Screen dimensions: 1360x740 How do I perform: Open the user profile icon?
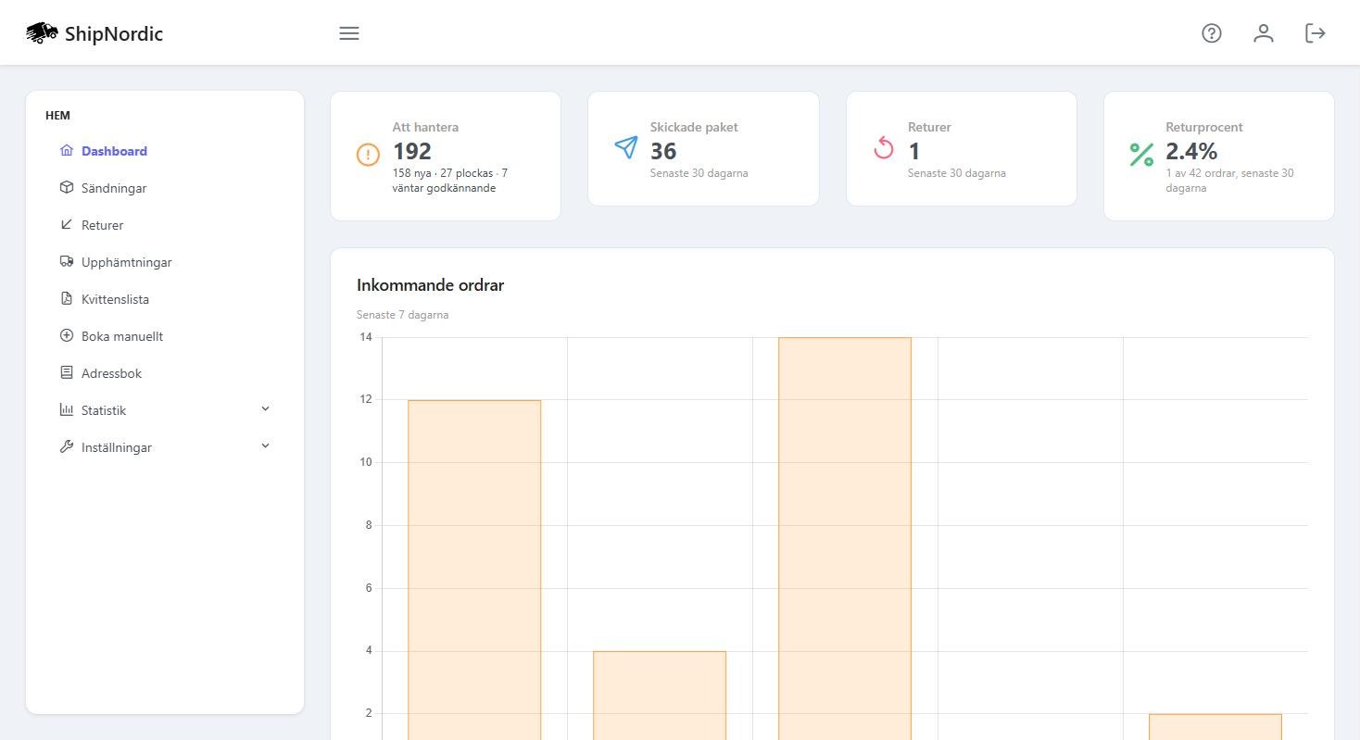[1264, 33]
